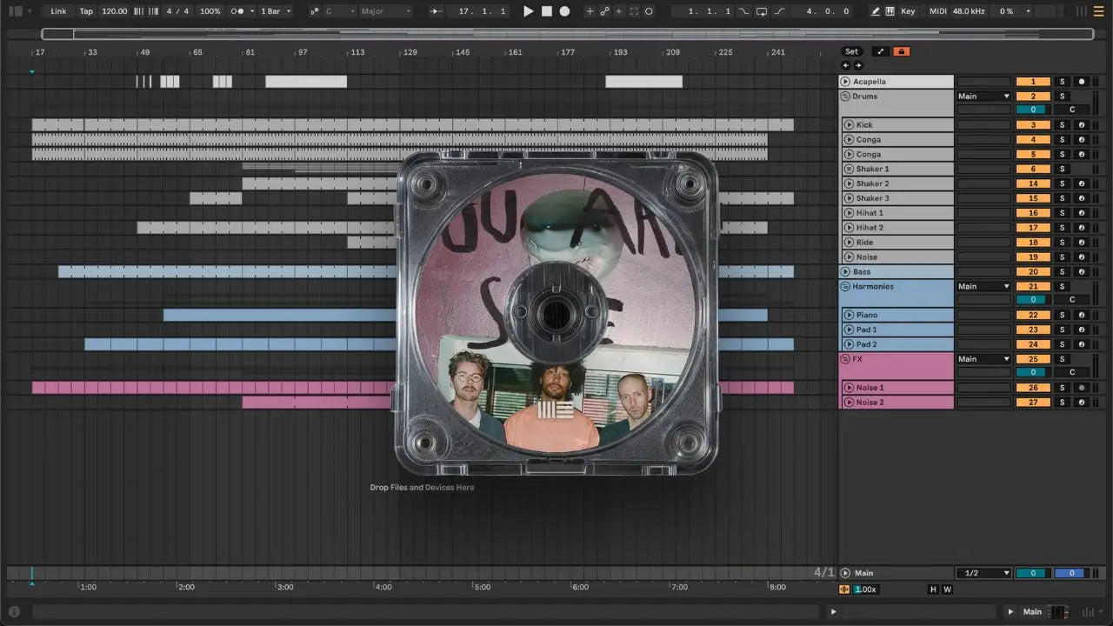
Task: Click the Automation Arm icon
Action: click(x=604, y=11)
